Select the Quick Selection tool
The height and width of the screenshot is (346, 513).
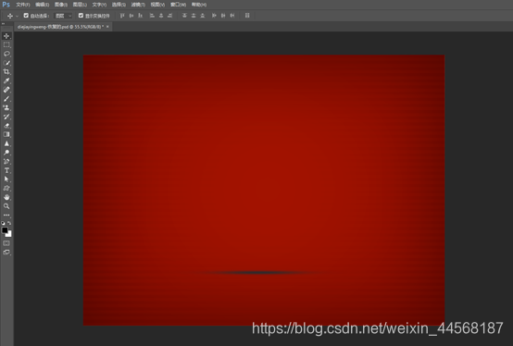point(6,63)
